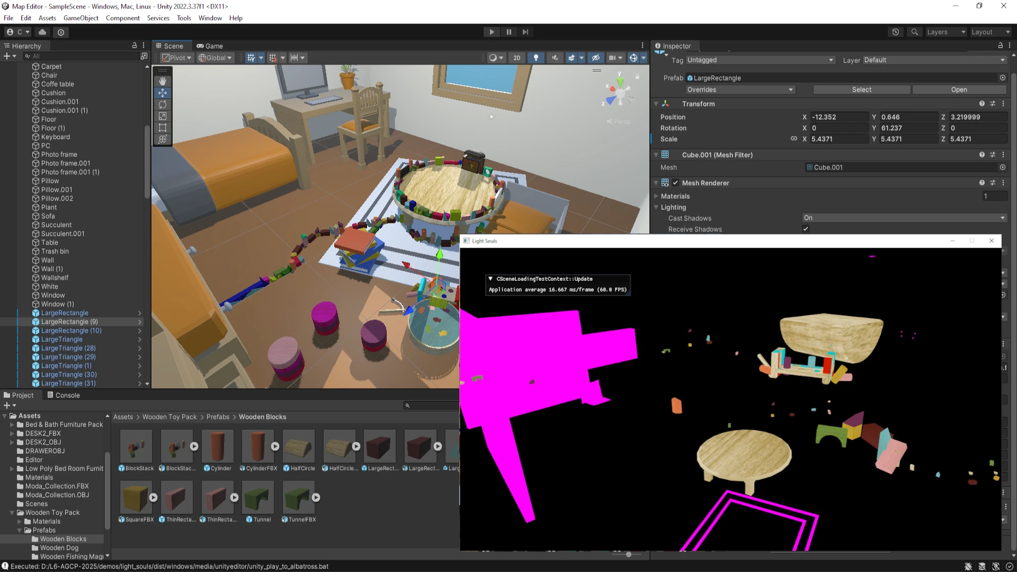Click the prefab Select button

[x=862, y=90]
